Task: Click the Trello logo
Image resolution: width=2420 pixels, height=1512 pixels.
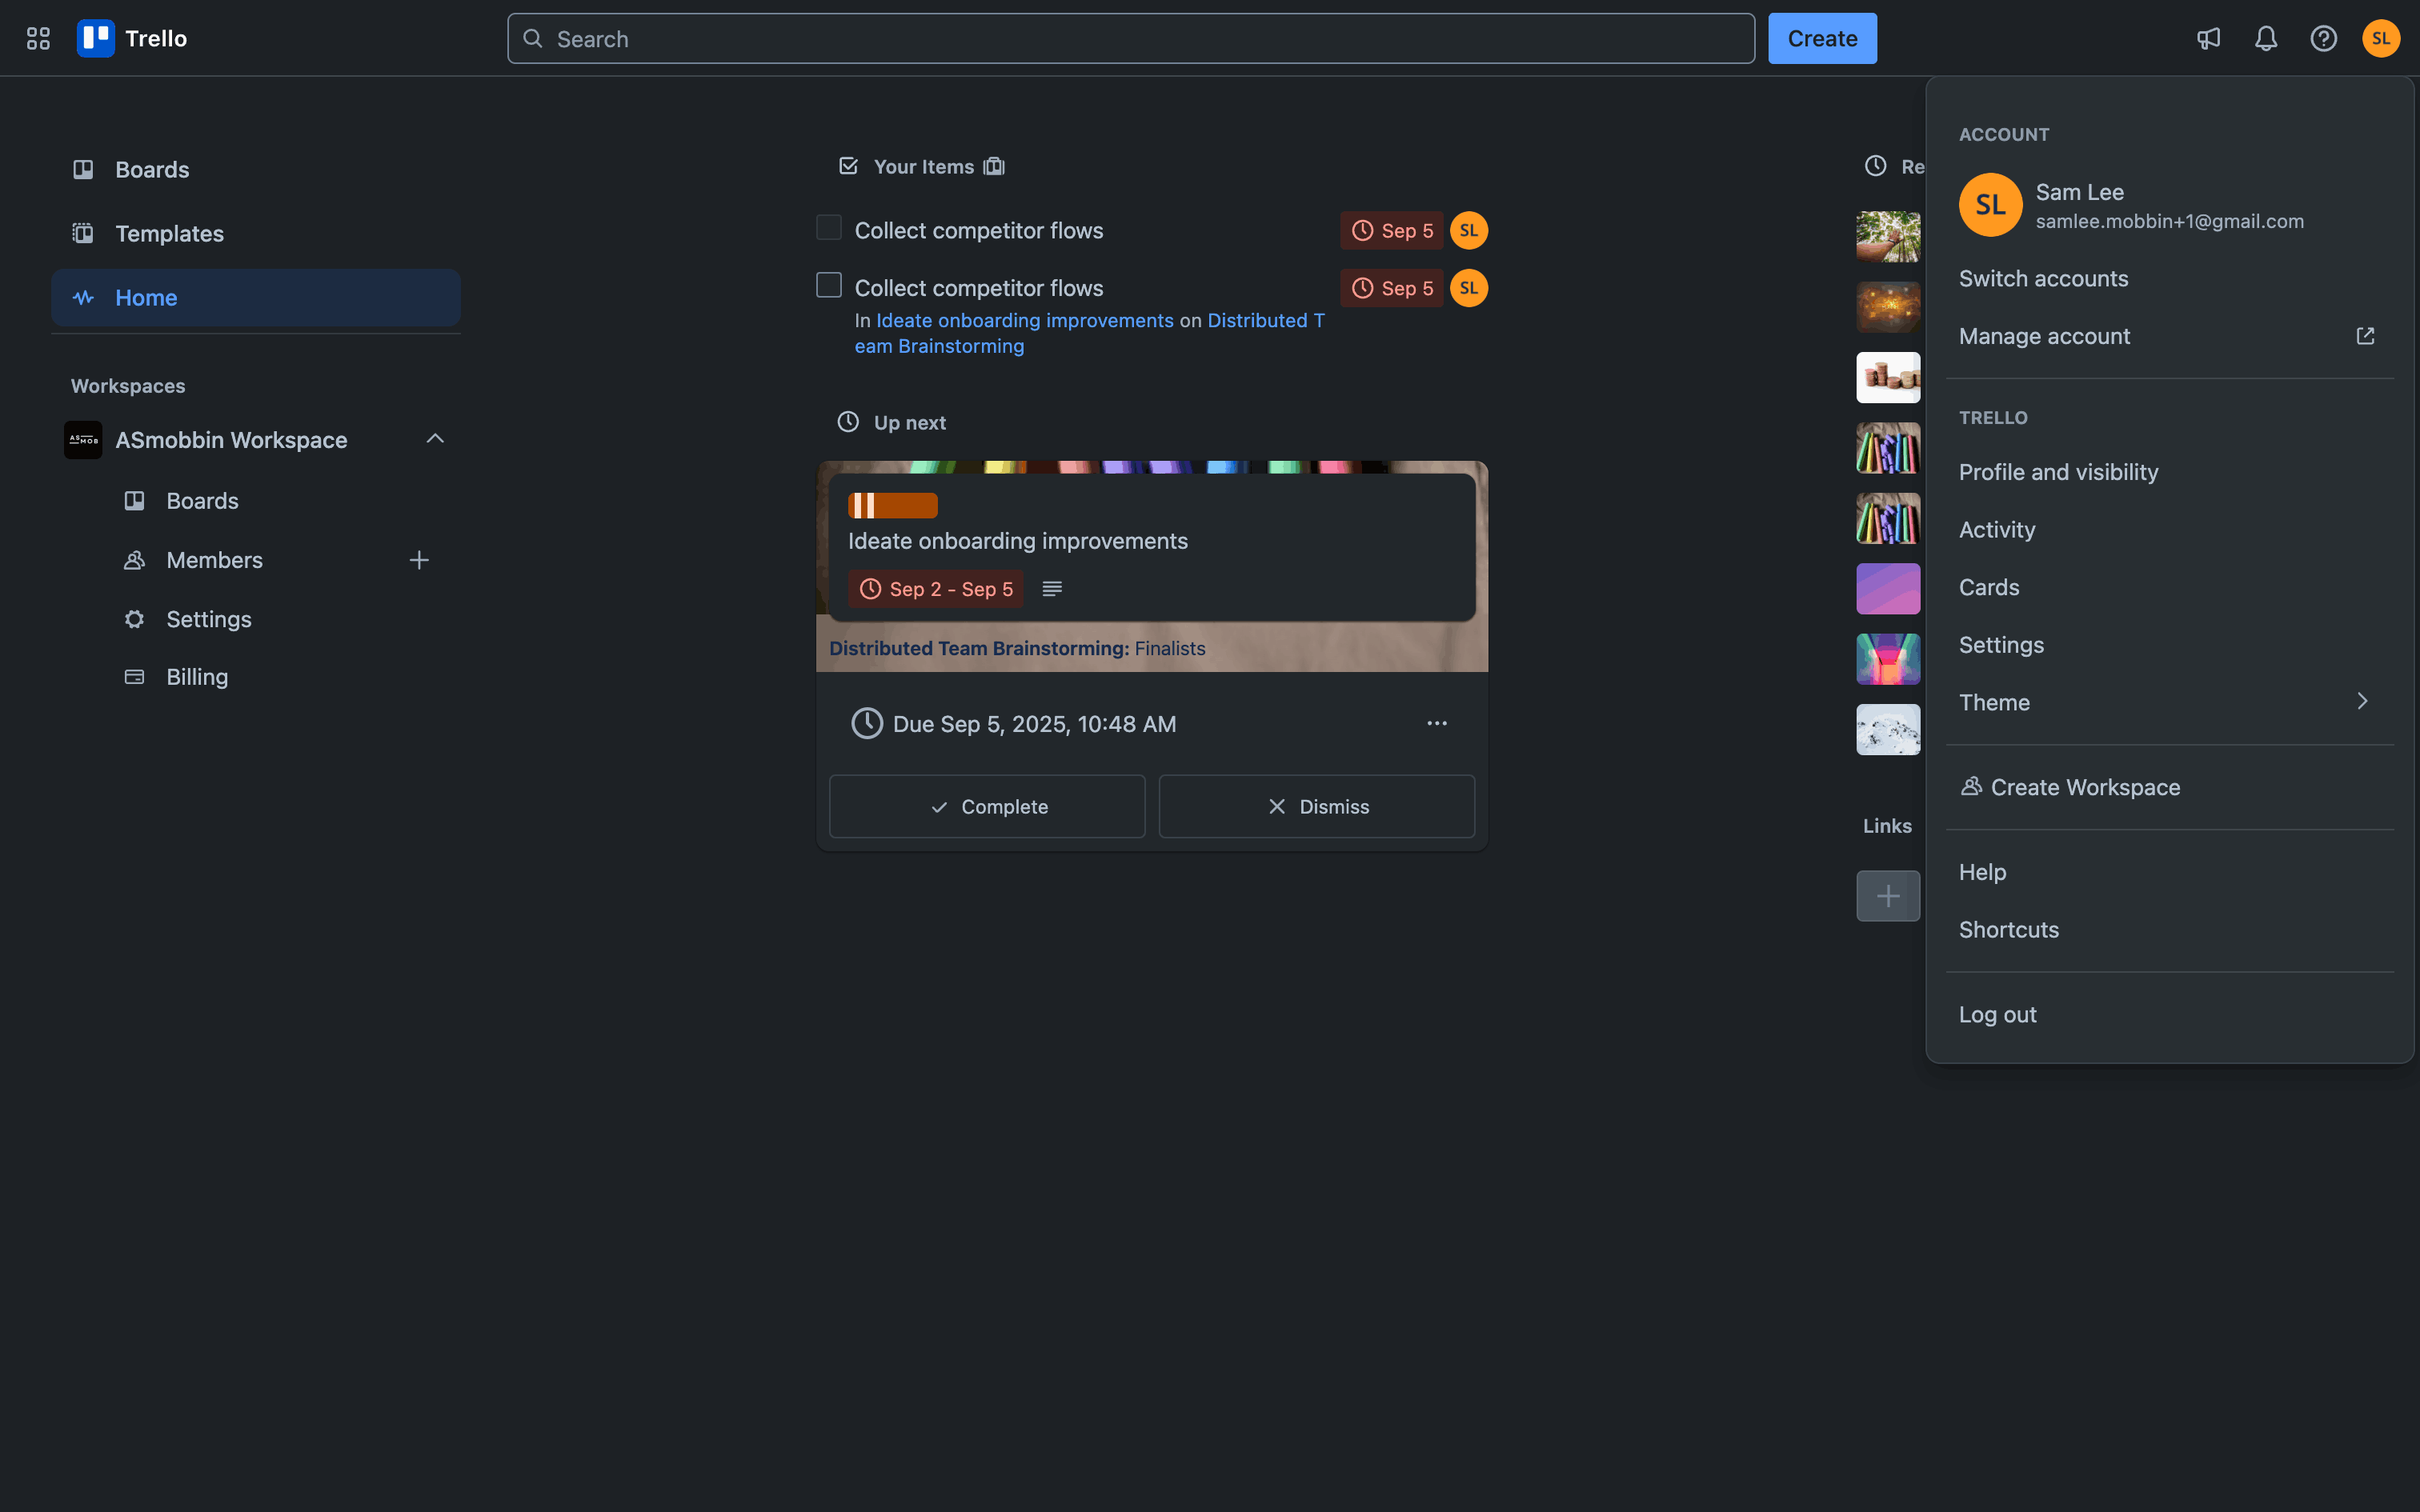Action: (x=132, y=38)
